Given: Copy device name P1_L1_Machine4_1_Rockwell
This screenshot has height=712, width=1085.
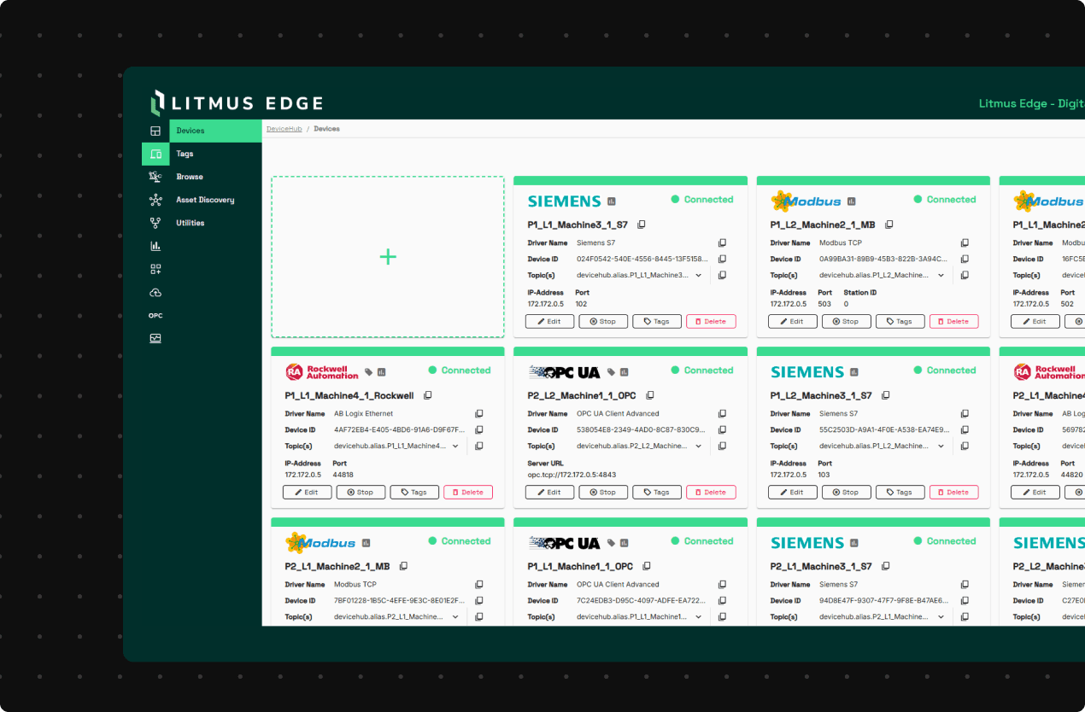Looking at the screenshot, I should (428, 395).
